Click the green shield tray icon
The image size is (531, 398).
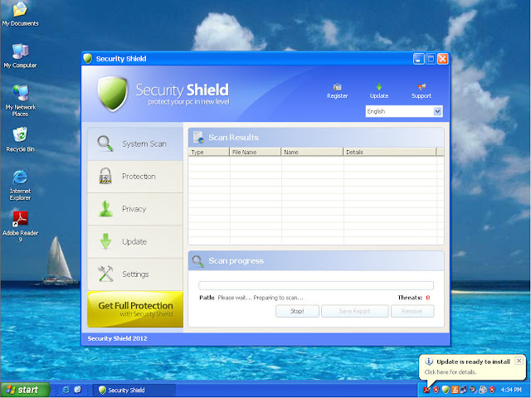tap(446, 390)
